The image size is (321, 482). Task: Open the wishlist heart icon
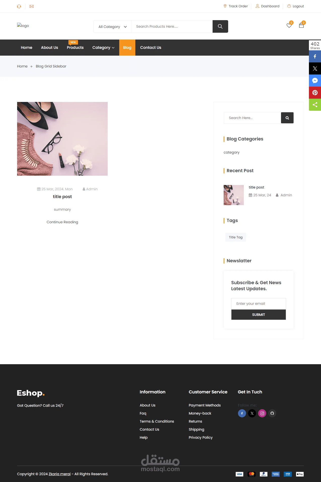click(x=289, y=25)
